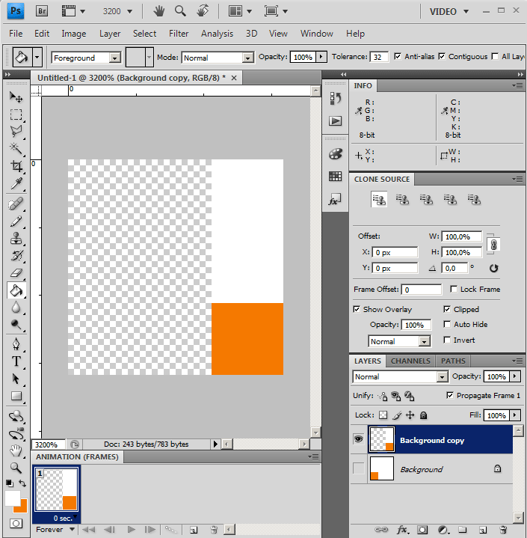Select the Zoom tool in toolbox
Image resolution: width=527 pixels, height=538 pixels.
click(16, 468)
